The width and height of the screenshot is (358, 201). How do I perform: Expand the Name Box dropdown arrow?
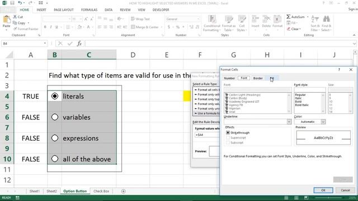coord(45,44)
